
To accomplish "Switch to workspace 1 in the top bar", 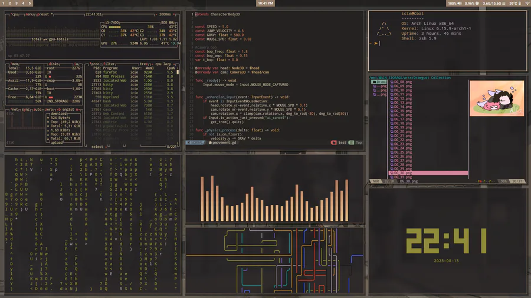I will click(x=4, y=4).
